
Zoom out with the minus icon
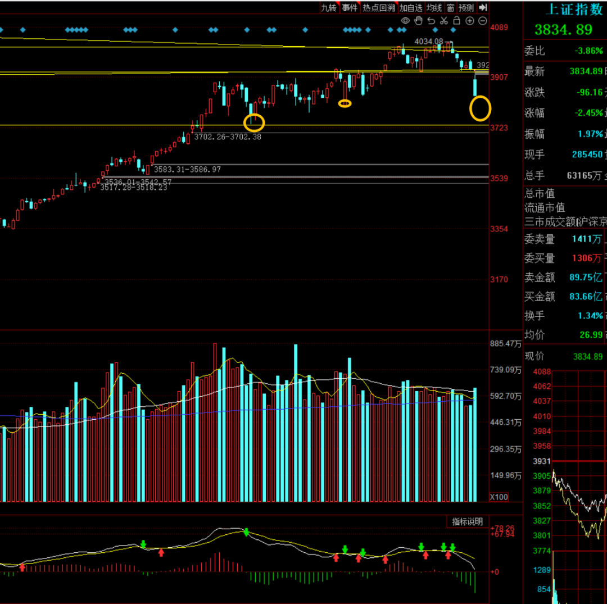(x=482, y=21)
